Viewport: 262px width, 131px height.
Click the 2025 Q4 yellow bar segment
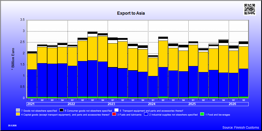click(x=224, y=59)
